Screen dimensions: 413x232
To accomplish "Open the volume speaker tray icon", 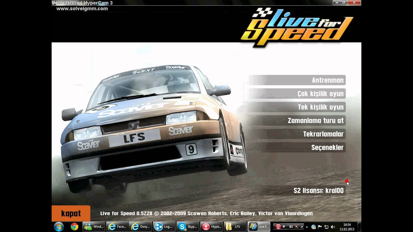I will tap(333, 227).
